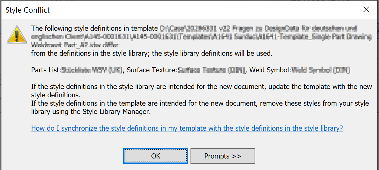Click the blurred Parts List style name
This screenshot has width=379, height=170.
[92, 70]
